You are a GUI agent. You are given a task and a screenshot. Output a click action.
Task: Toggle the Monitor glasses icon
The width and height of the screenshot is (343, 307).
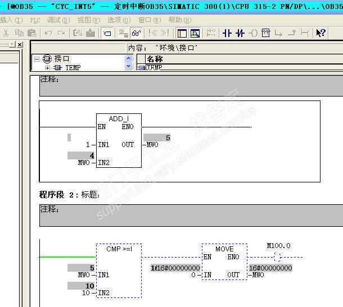137,33
